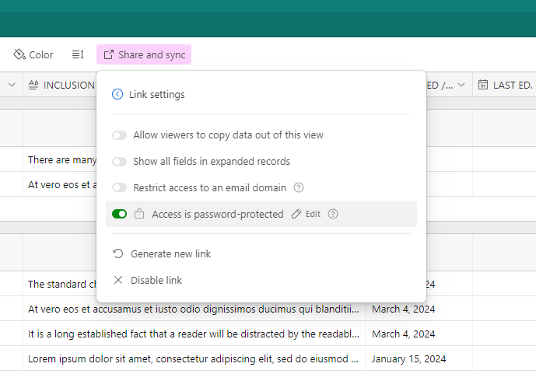Click the calendar icon in LAST ED. header
536x388 pixels.
click(x=483, y=85)
